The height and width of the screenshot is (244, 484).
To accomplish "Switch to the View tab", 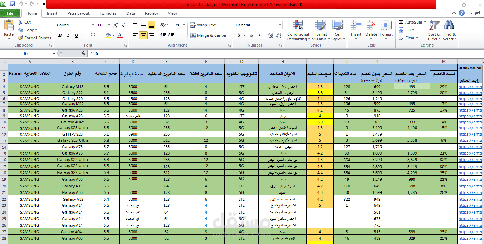I will point(172,13).
